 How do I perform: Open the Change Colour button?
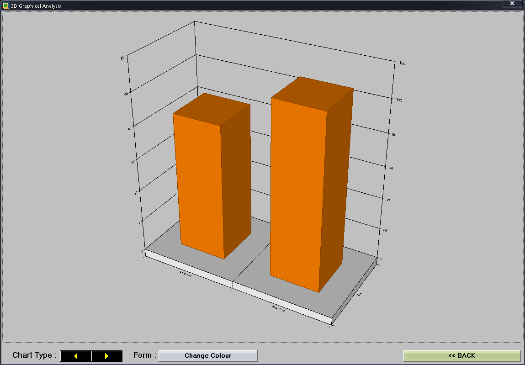(208, 355)
